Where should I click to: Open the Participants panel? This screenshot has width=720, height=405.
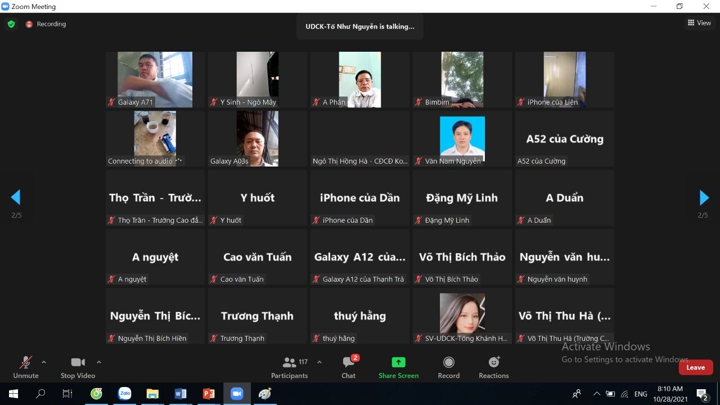point(290,367)
